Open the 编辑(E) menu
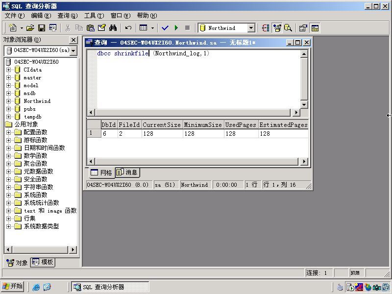Viewport: 392px width, 294px height. coord(41,16)
